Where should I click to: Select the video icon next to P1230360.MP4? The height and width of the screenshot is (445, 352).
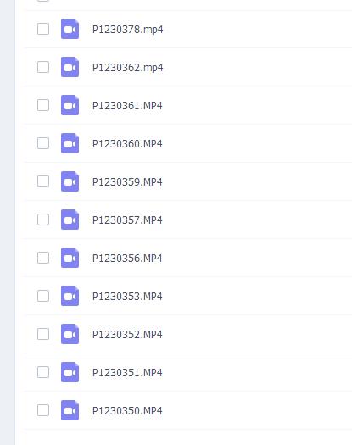point(70,143)
